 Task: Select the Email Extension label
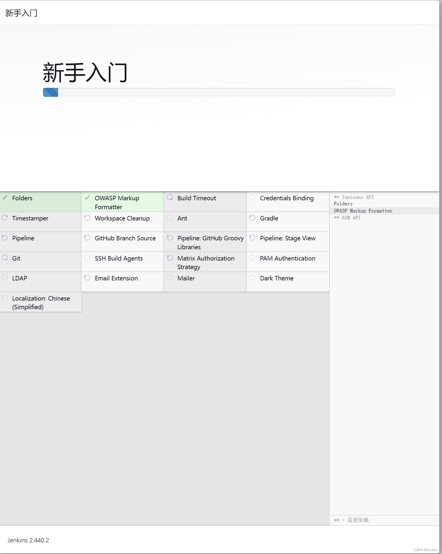click(x=116, y=278)
